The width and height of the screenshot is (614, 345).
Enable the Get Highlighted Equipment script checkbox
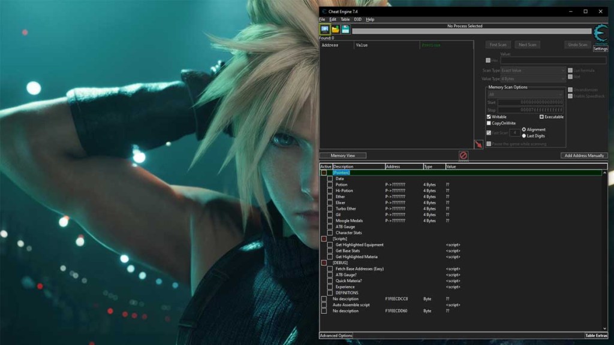[x=330, y=245]
